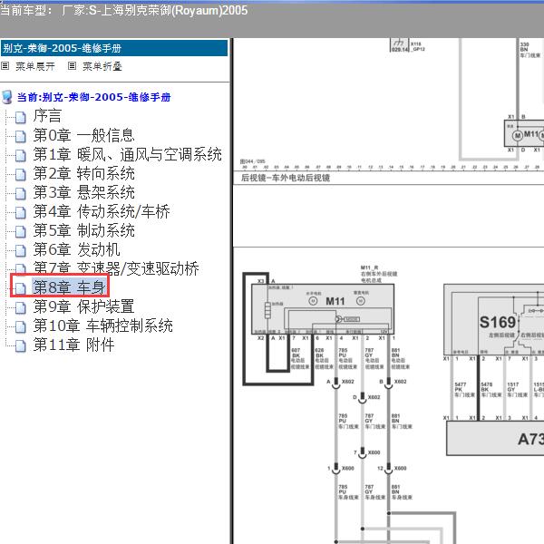
Task: Click the 菜单折叠 collapse icon
Action: [x=72, y=65]
